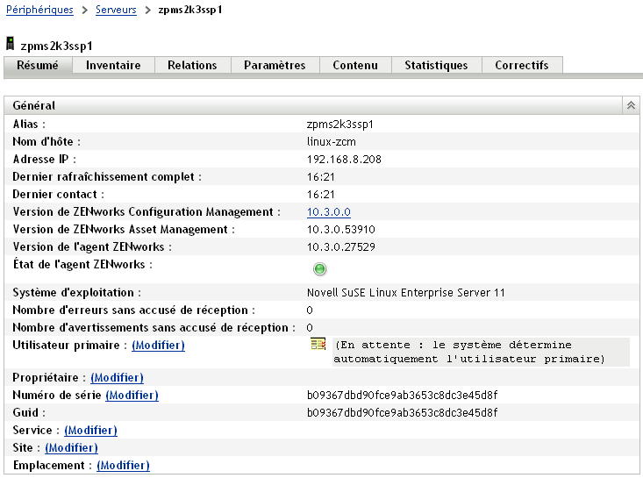643x478 pixels.
Task: Select the Résumé tab
Action: (38, 66)
